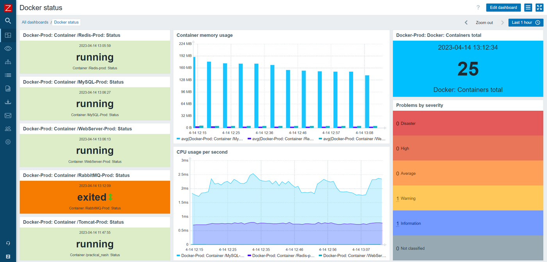Open the dashboard actions hamburger menu

(x=528, y=7)
